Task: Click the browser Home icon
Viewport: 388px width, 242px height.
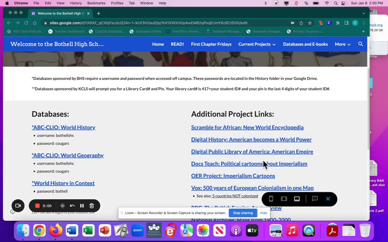Action: click(35, 23)
